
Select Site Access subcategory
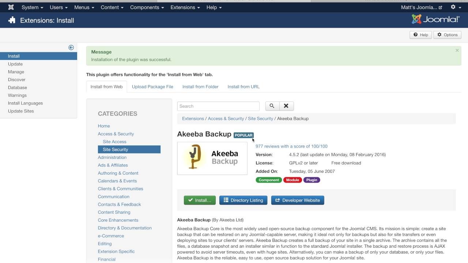pyautogui.click(x=114, y=142)
